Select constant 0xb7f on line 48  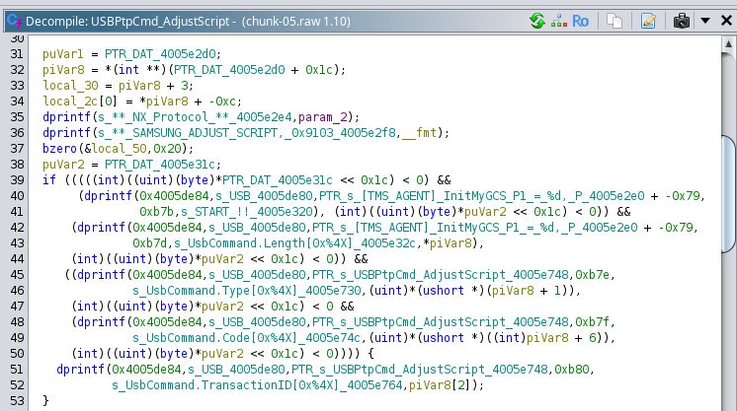[x=592, y=322]
